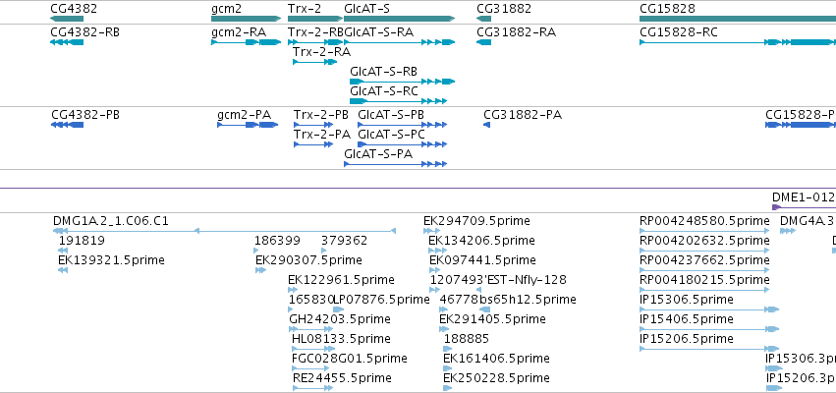
Task: Click the FGC028G01.5prime EST label
Action: pyautogui.click(x=350, y=359)
